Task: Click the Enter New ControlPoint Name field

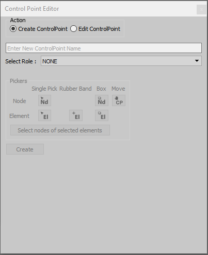Action: coord(104,48)
